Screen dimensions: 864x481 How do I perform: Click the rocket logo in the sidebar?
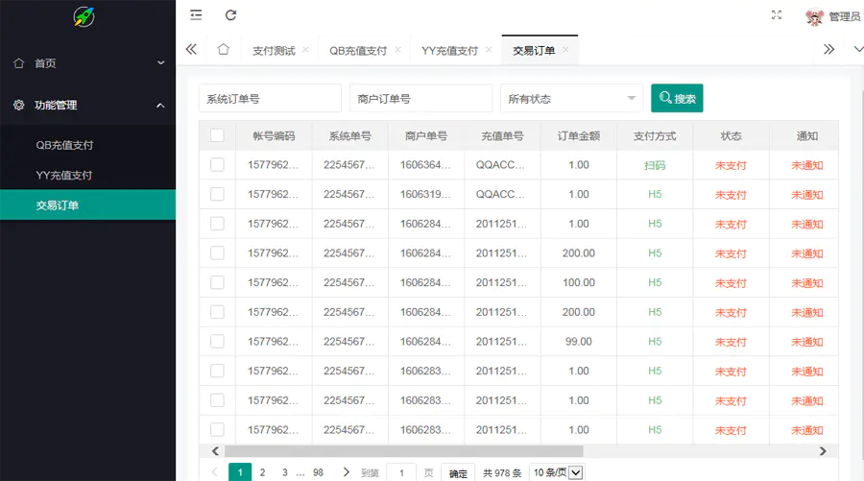click(84, 16)
